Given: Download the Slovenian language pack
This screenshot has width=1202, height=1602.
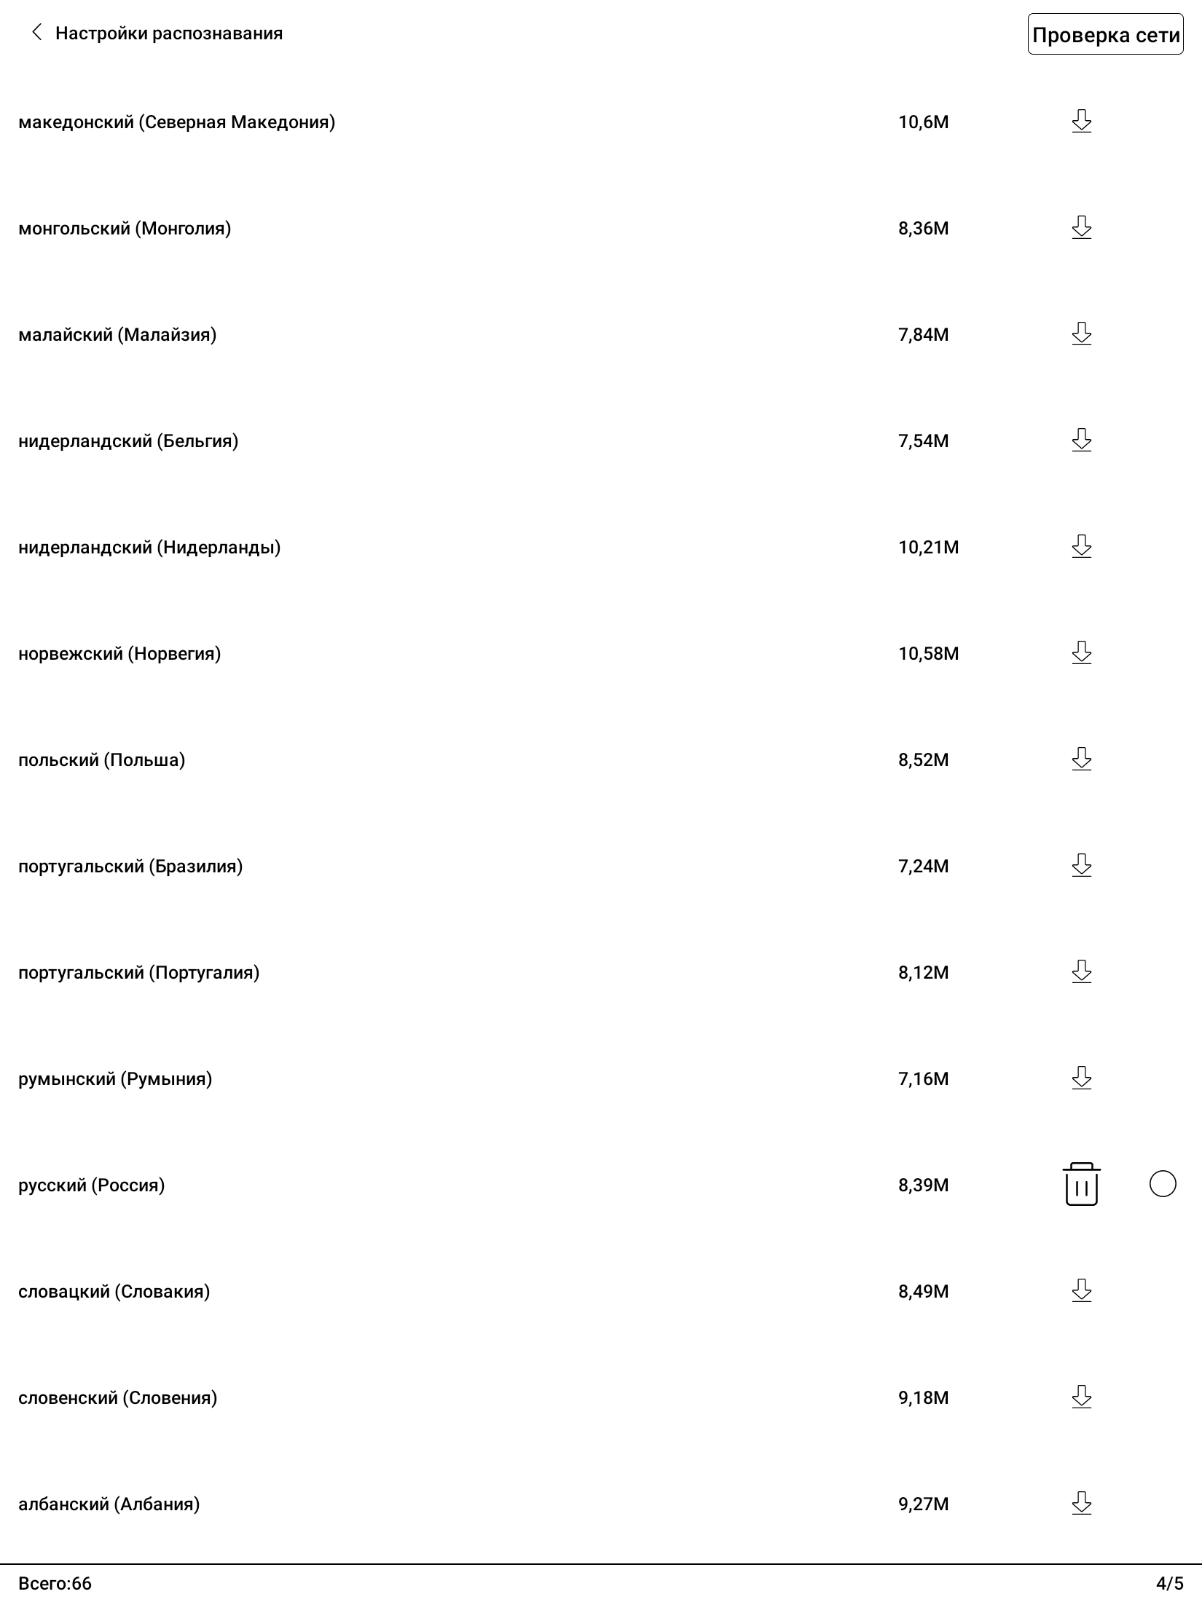Looking at the screenshot, I should [1082, 1397].
